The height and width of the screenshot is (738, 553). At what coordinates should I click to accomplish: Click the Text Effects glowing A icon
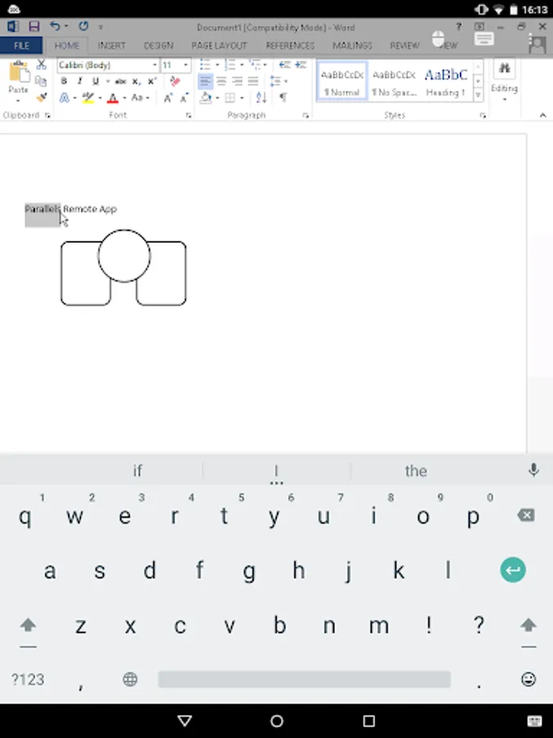(x=65, y=98)
